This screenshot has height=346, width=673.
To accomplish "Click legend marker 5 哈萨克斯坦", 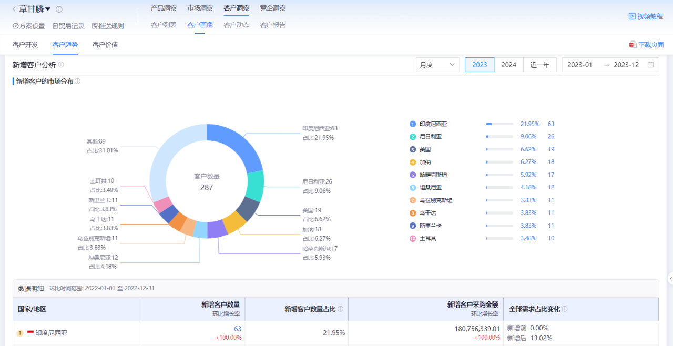I will [413, 175].
